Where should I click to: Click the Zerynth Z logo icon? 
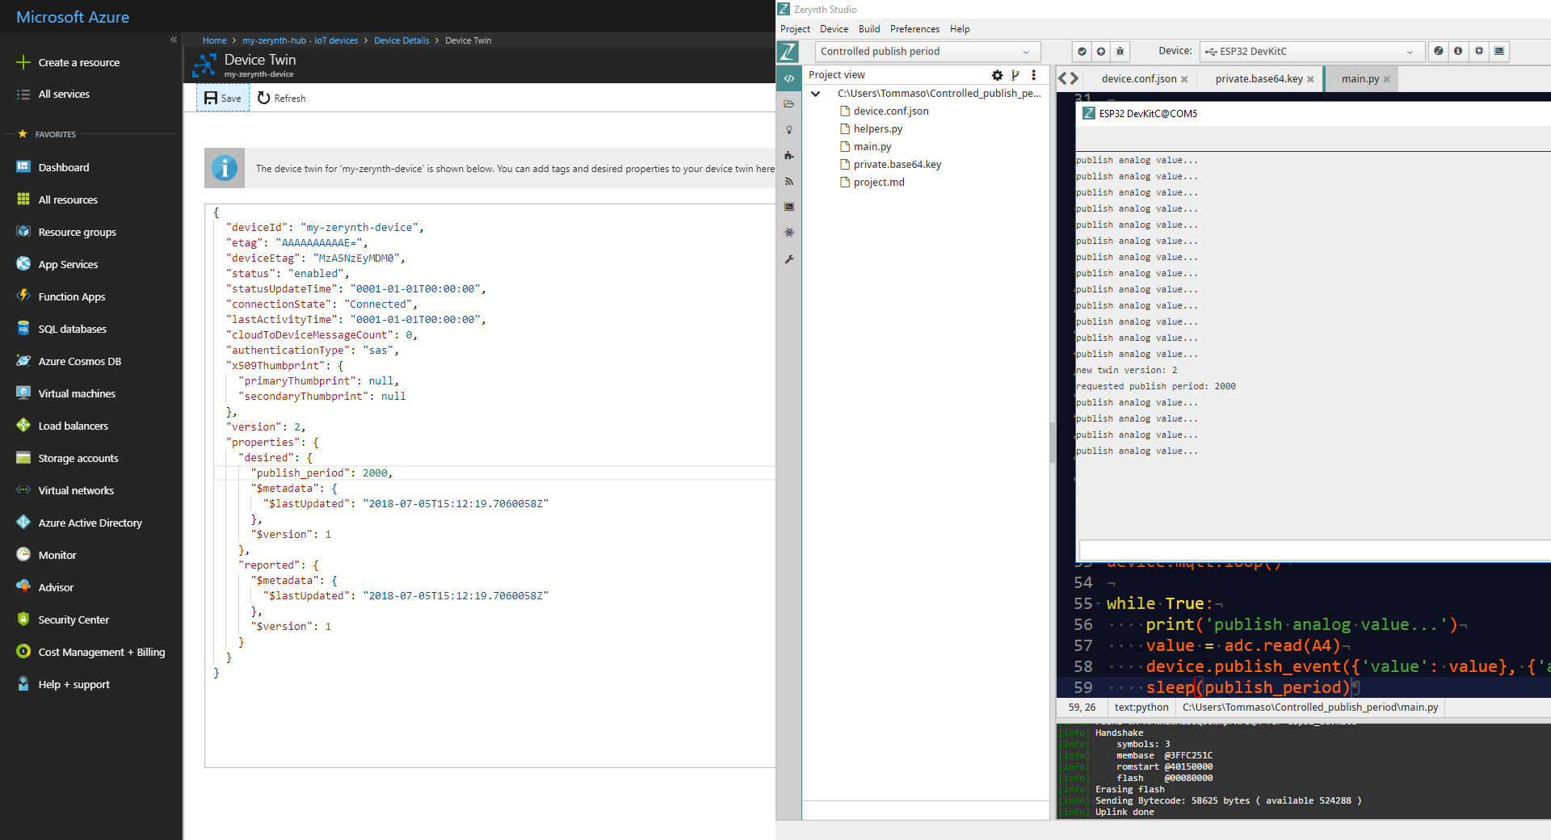pos(788,52)
